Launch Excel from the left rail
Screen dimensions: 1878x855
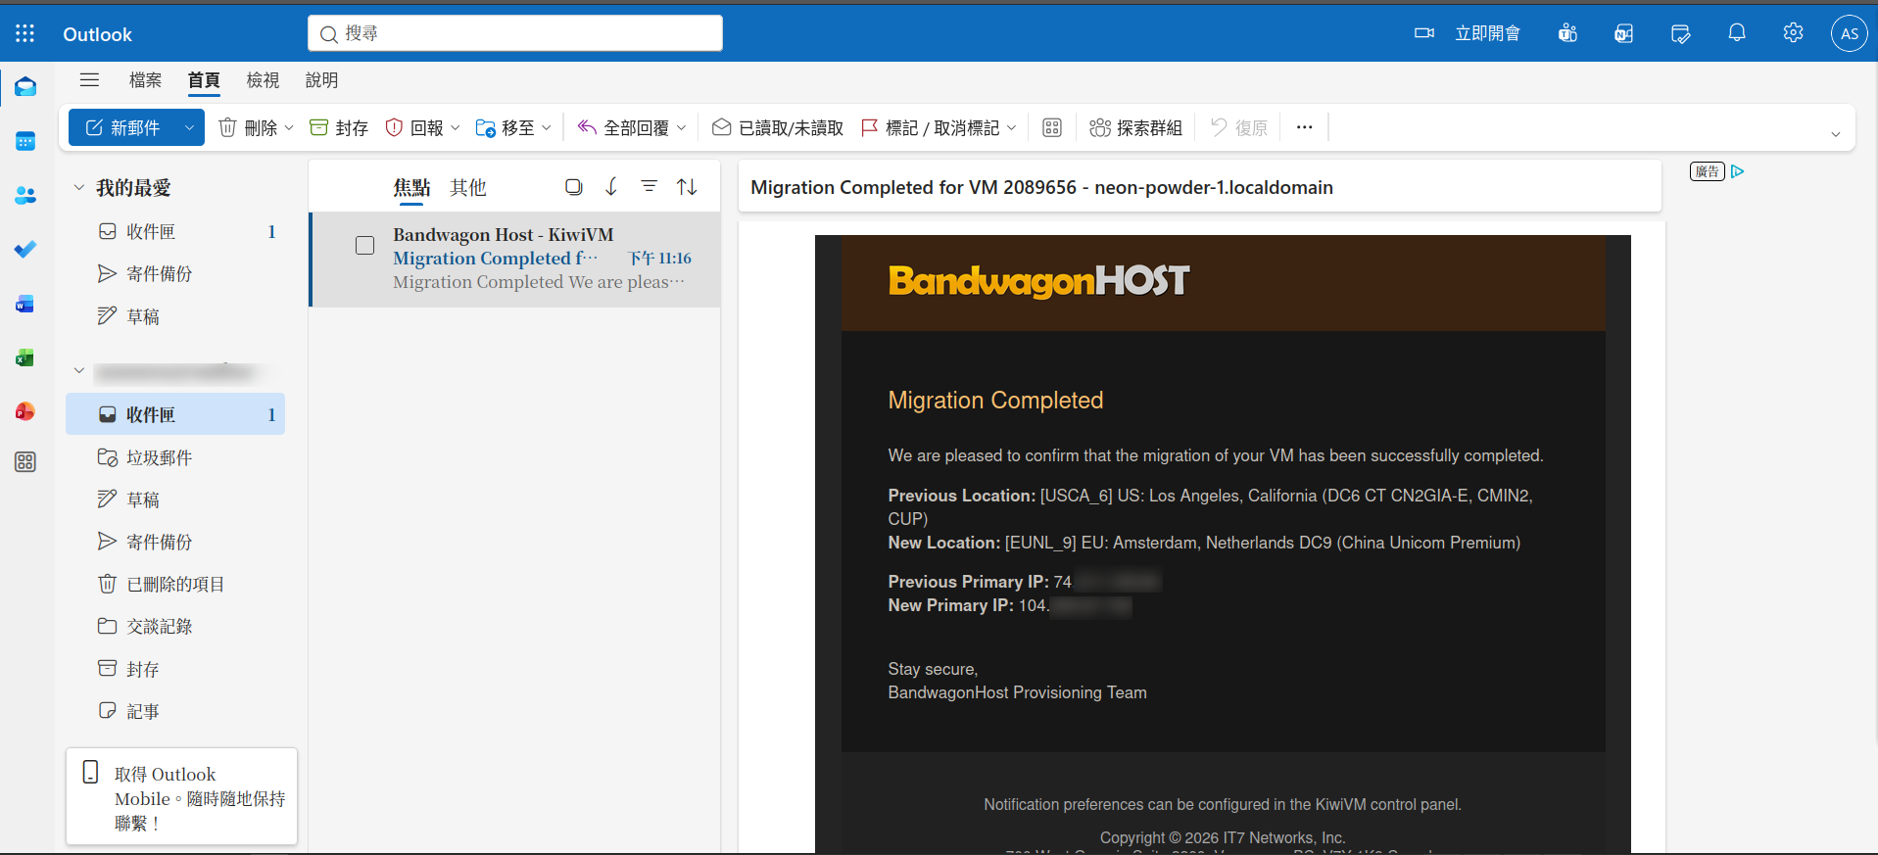pos(25,358)
